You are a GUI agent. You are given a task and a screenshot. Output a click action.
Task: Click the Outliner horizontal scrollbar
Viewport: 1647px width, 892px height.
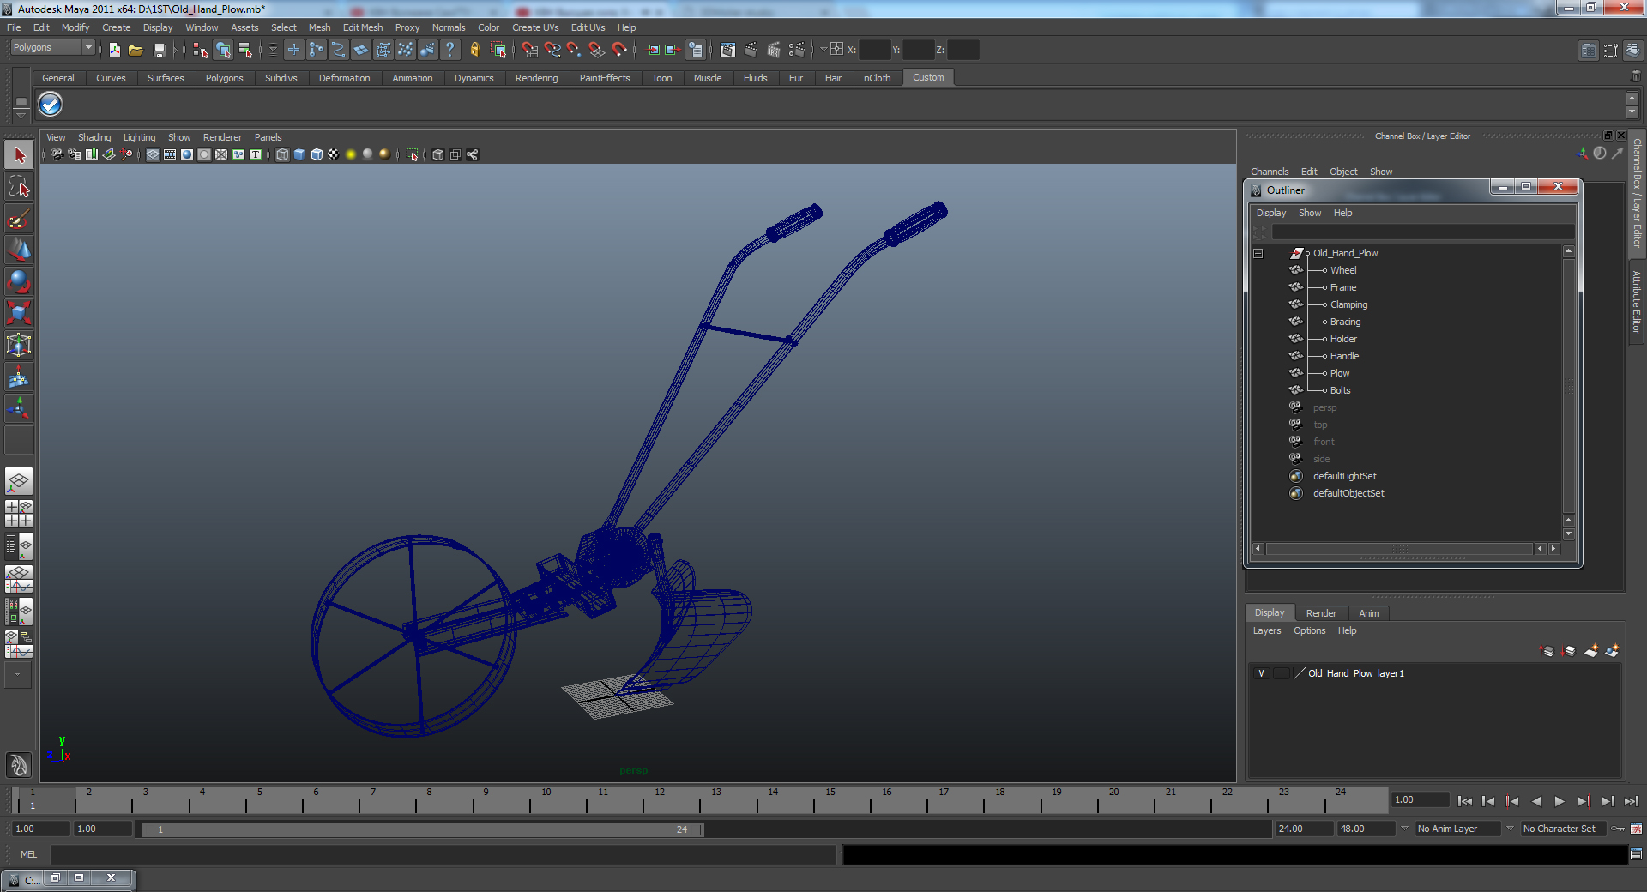click(x=1400, y=549)
